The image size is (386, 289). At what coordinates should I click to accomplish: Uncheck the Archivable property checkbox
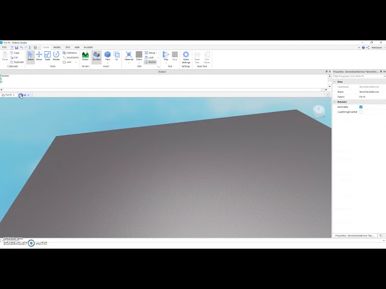coord(361,107)
